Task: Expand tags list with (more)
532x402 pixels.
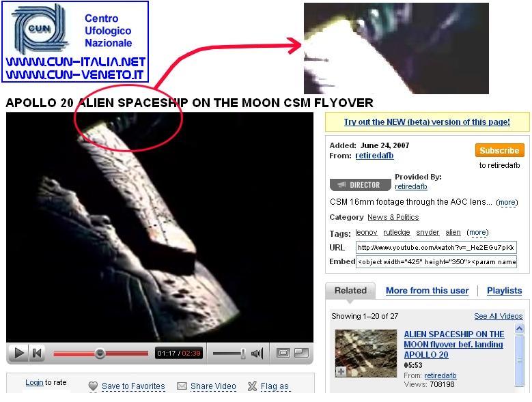Action: point(477,233)
